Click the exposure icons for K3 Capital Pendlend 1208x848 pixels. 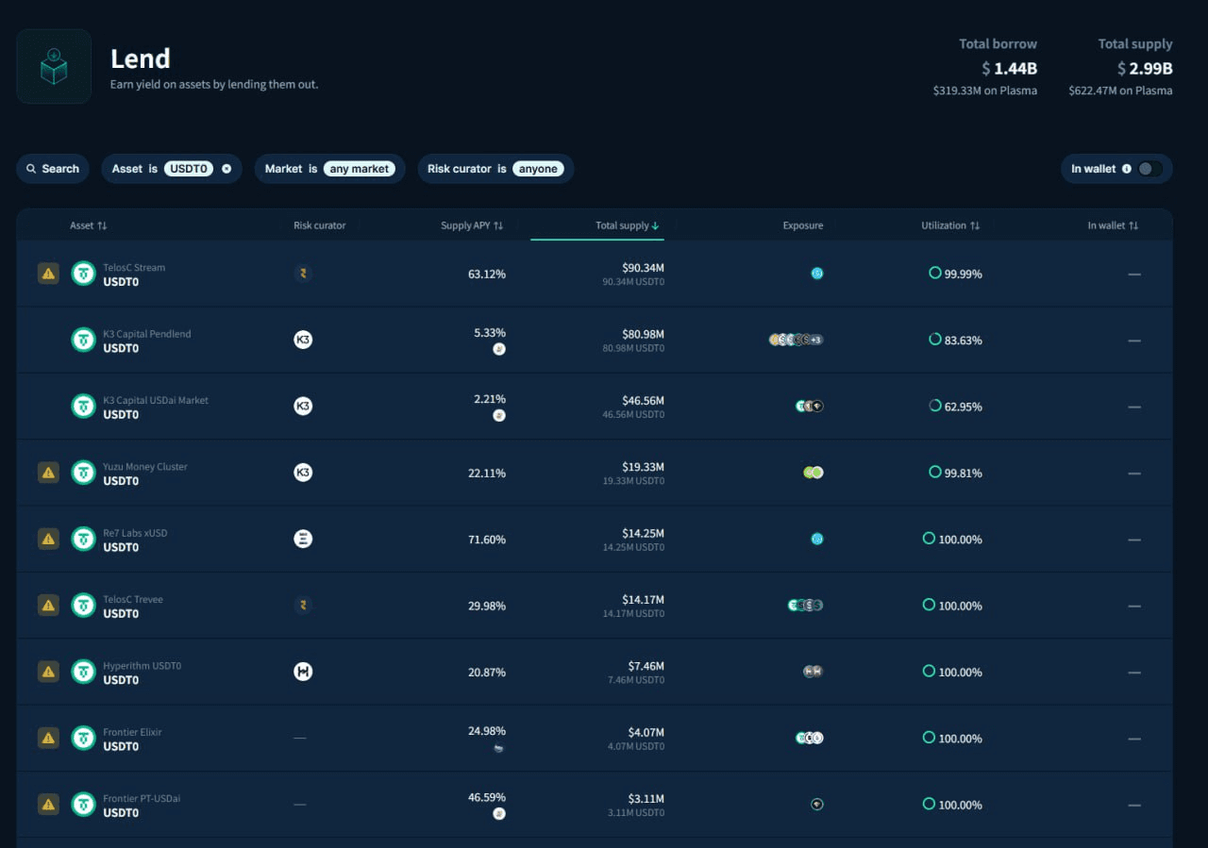pyautogui.click(x=796, y=340)
